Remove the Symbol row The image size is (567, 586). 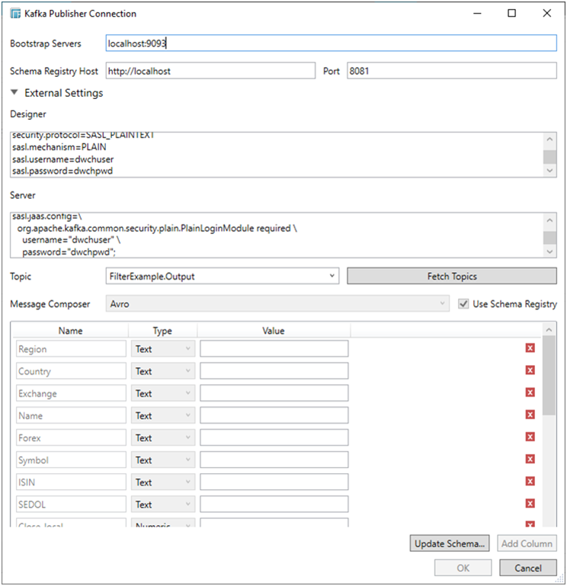tap(530, 459)
